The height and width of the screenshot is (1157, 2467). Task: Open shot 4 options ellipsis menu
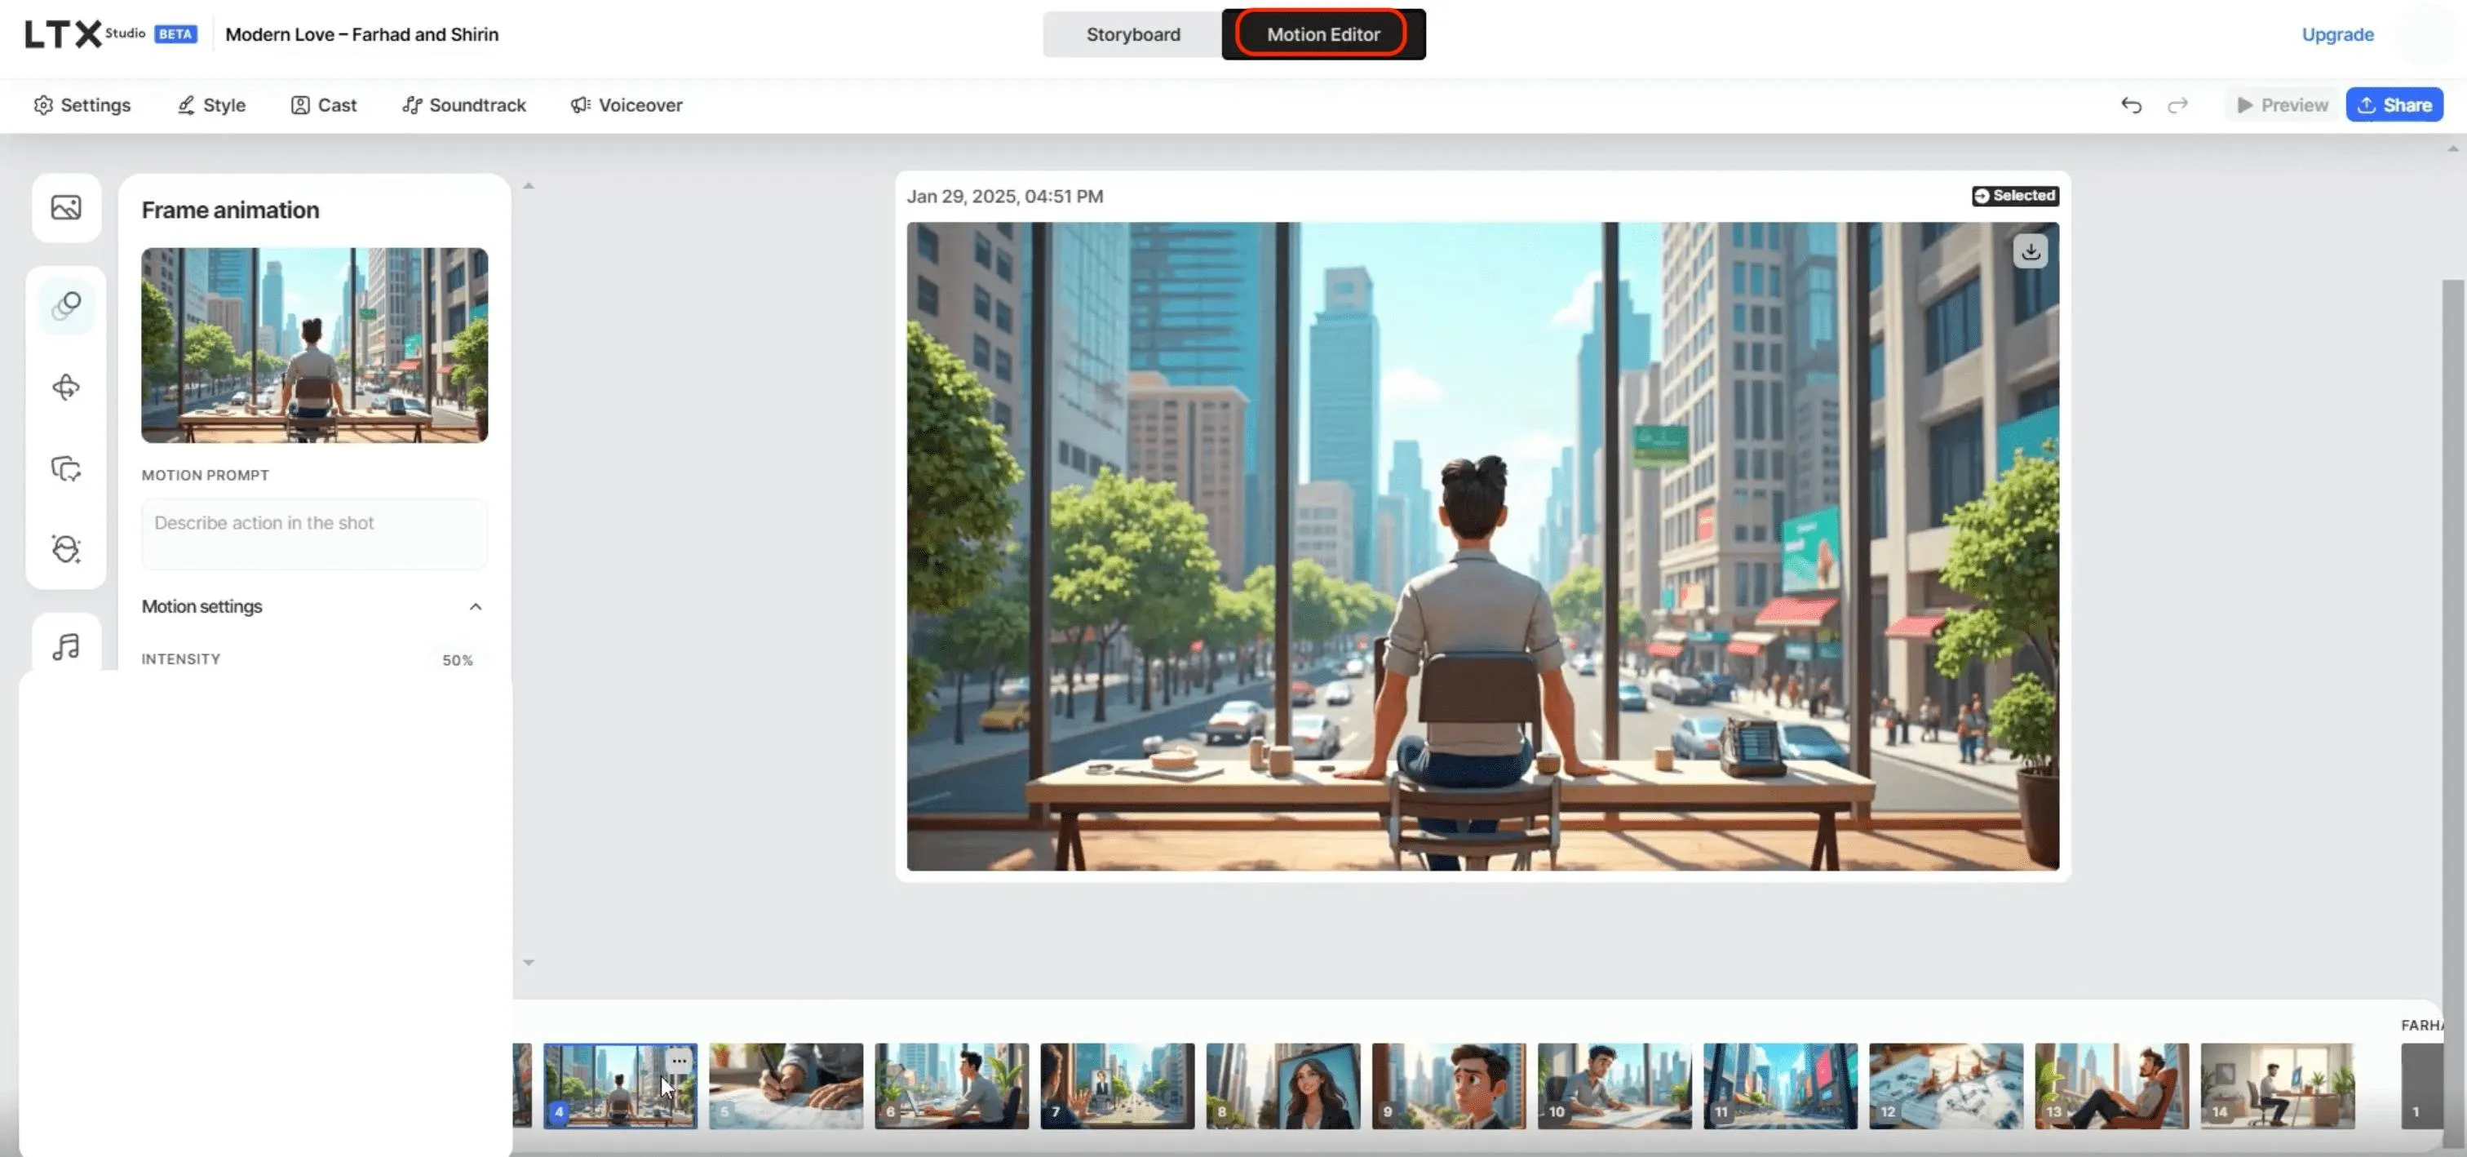click(678, 1060)
